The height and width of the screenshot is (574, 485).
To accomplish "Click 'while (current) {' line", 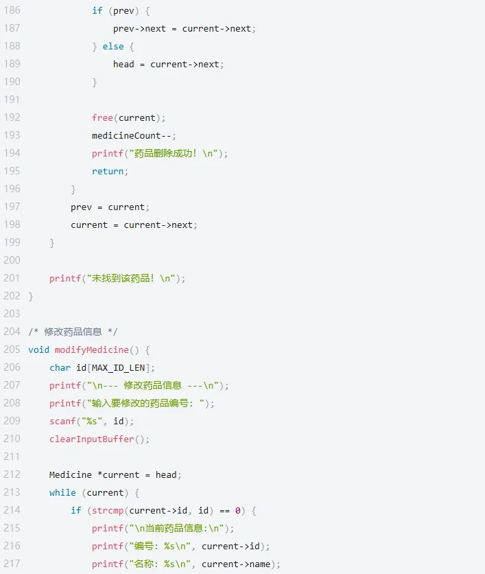I will (95, 493).
